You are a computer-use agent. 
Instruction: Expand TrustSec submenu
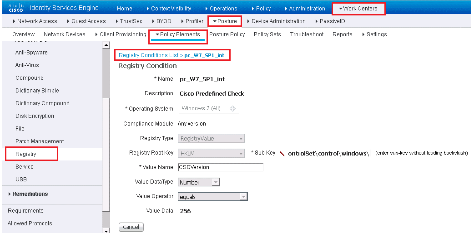tap(129, 21)
